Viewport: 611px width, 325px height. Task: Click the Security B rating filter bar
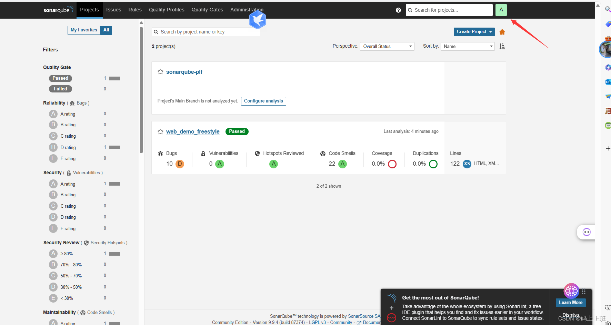tap(84, 195)
